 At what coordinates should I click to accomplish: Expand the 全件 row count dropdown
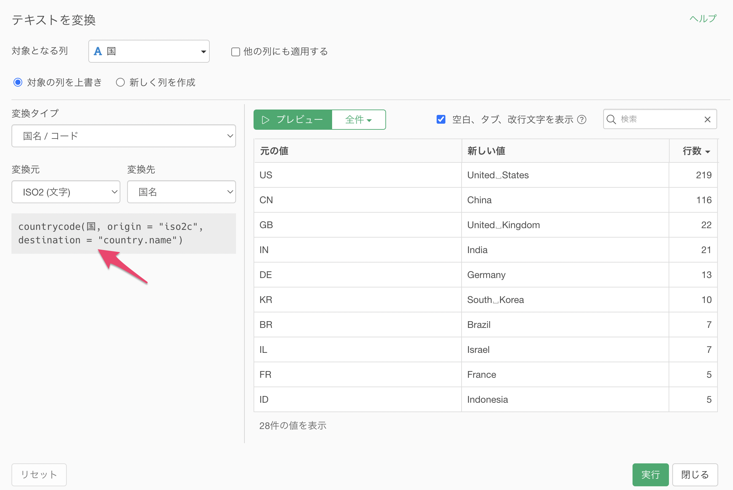coord(359,120)
